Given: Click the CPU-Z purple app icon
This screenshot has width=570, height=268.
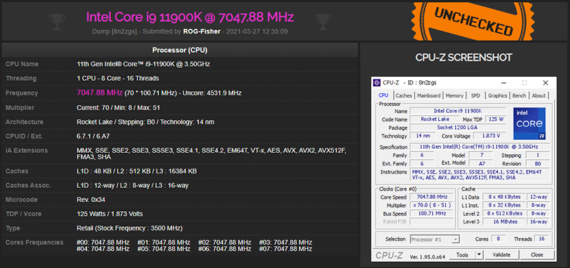Looking at the screenshot, I should [x=378, y=83].
